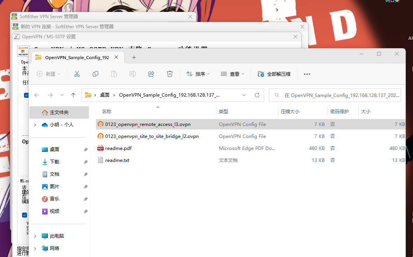Go back with the left arrow
The image size is (413, 257).
(x=37, y=95)
